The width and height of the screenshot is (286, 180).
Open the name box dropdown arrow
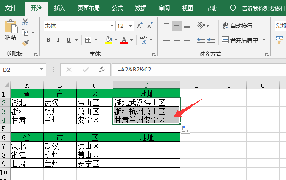(x=42, y=69)
